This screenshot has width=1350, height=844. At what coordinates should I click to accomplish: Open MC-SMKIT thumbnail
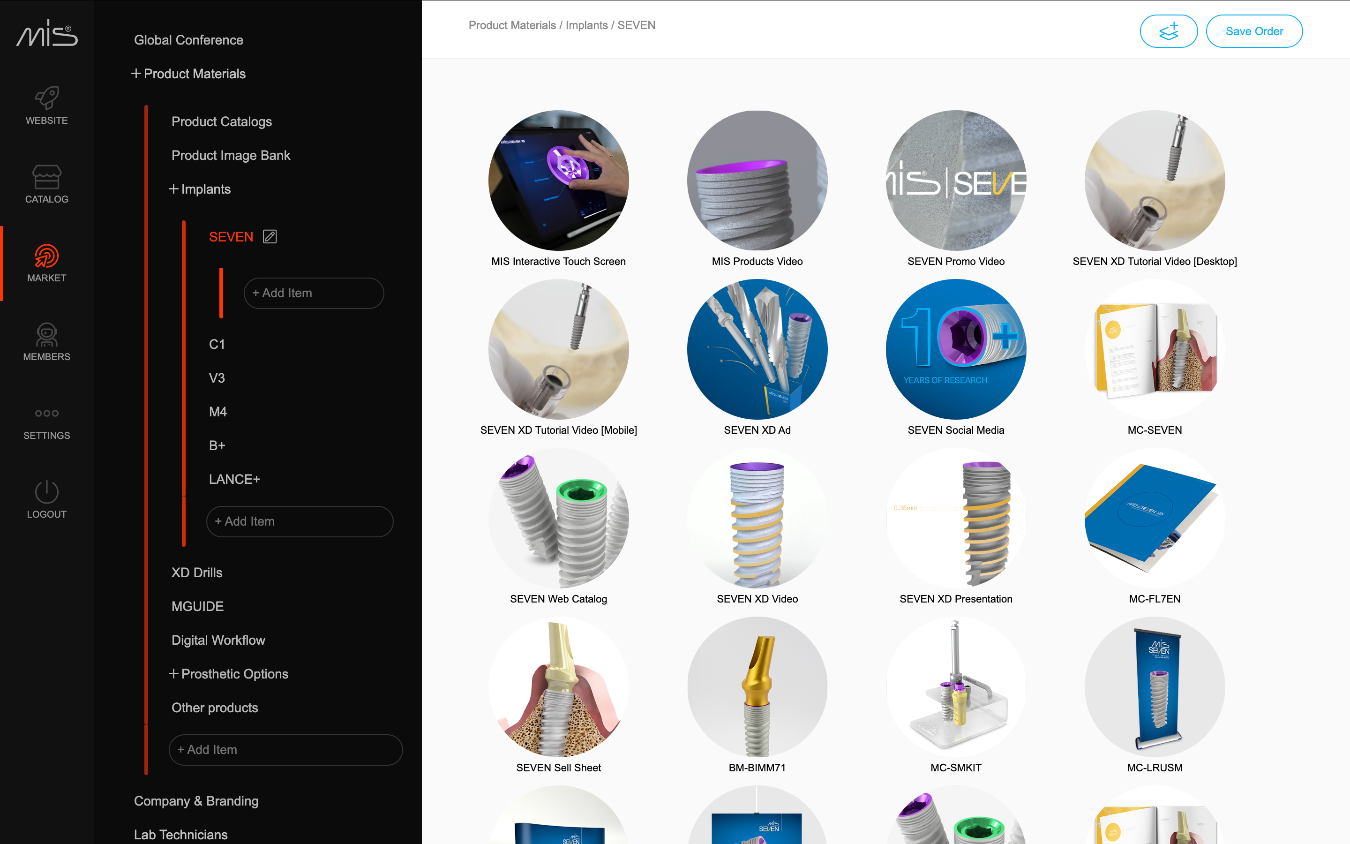[x=956, y=687]
